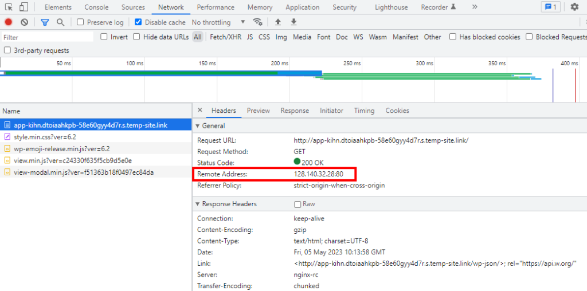Collapse the Response Headers section
The height and width of the screenshot is (291, 587).
[226, 204]
